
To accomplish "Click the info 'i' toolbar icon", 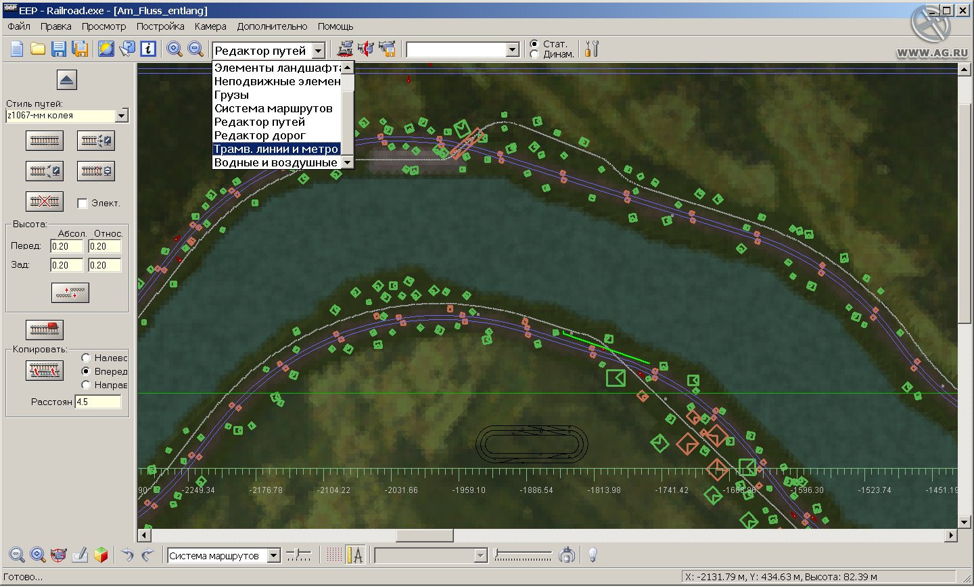I will [148, 49].
